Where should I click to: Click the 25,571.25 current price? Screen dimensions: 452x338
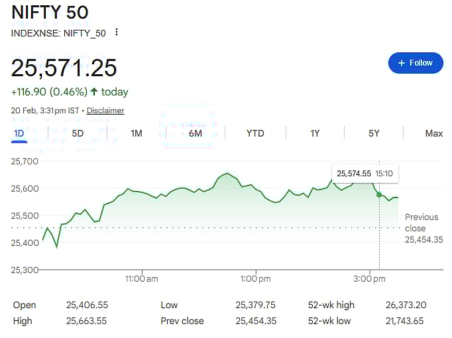point(64,68)
